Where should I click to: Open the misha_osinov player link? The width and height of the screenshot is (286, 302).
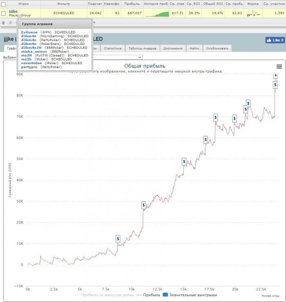pyautogui.click(x=34, y=51)
